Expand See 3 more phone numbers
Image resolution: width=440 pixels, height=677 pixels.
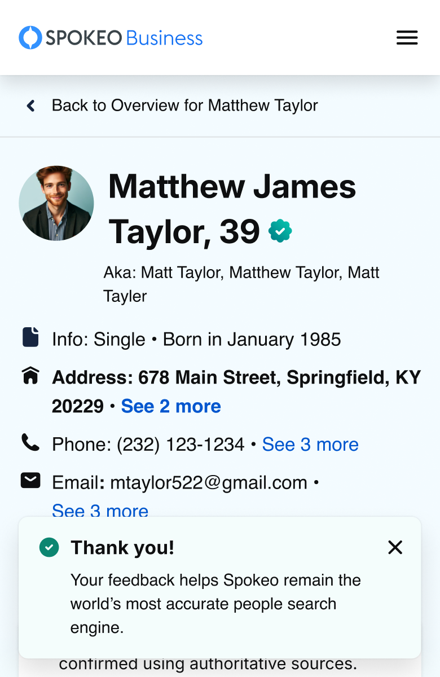(x=310, y=445)
